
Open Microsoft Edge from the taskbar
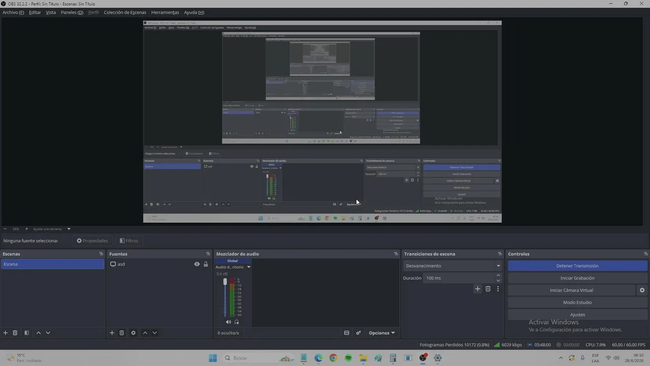(318, 358)
